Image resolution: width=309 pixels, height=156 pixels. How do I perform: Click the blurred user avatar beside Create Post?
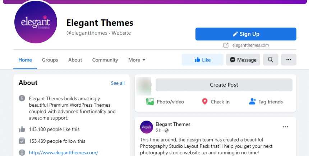tap(143, 86)
